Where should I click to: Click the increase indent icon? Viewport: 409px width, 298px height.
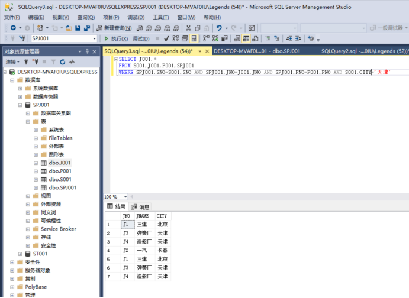[x=298, y=38]
